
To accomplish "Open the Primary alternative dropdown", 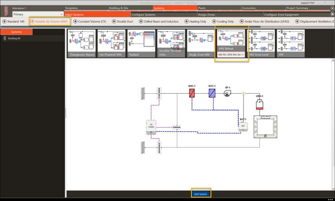I will point(38,14).
